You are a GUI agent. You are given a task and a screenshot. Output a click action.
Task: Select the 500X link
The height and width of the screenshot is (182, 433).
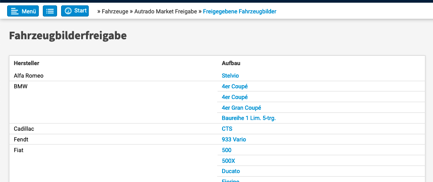[x=229, y=161]
